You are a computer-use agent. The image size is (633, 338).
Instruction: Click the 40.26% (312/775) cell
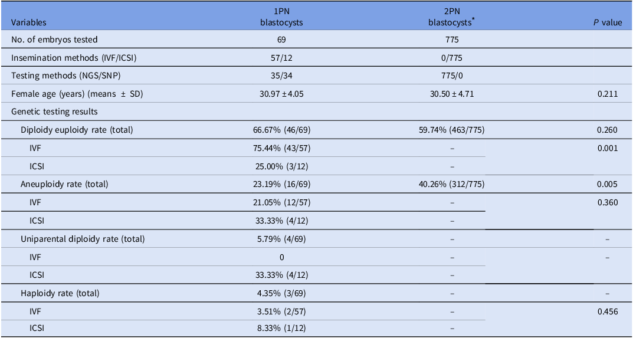tap(450, 184)
